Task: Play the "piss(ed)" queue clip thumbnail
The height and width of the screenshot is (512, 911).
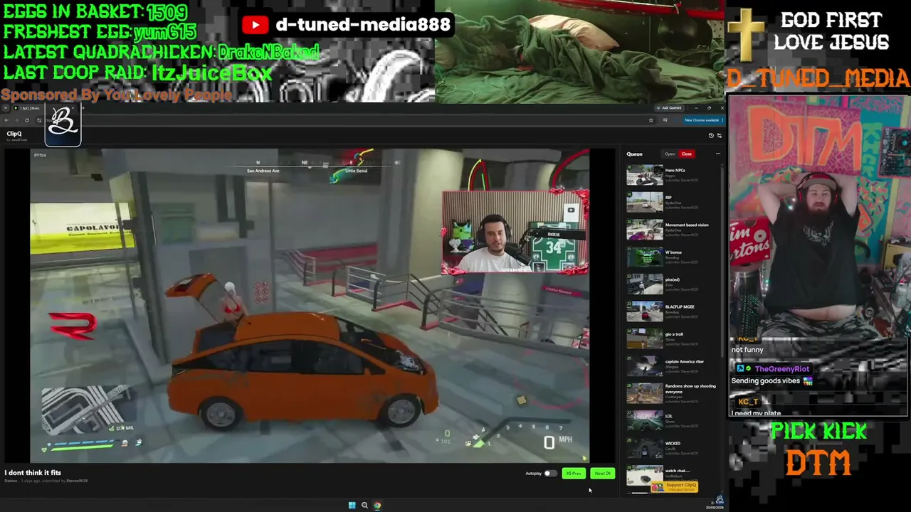Action: click(644, 284)
